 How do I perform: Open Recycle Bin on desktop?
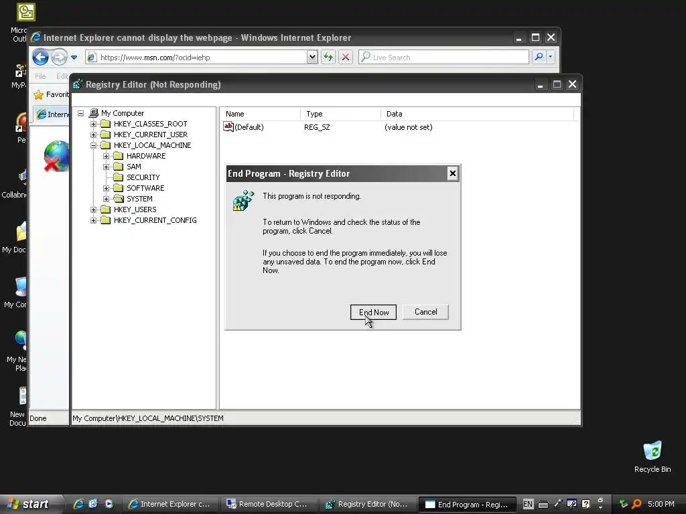coord(653,456)
